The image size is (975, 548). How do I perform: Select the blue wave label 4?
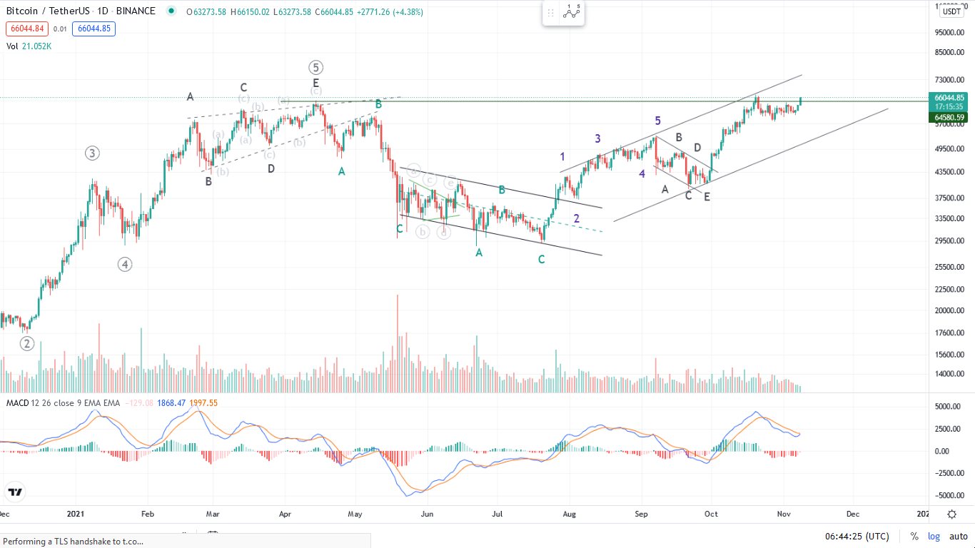pos(642,173)
